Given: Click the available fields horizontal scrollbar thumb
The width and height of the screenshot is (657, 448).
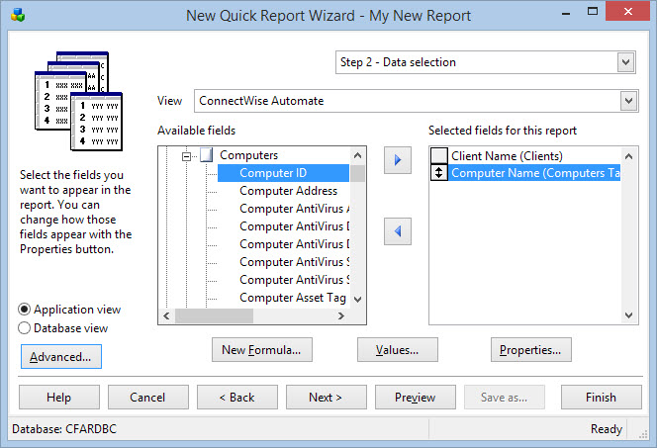Looking at the screenshot, I should [x=214, y=315].
